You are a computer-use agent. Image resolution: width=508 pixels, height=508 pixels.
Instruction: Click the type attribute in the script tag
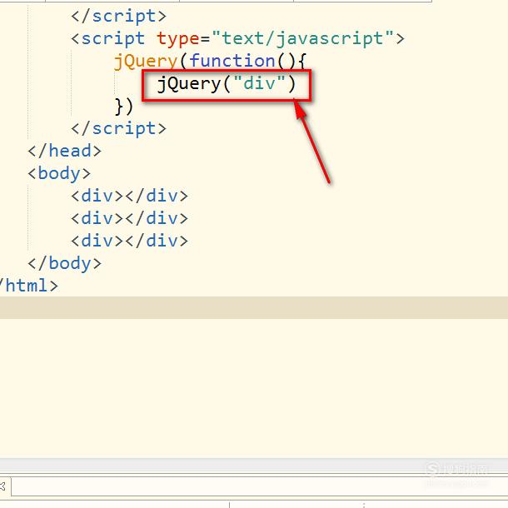click(178, 39)
